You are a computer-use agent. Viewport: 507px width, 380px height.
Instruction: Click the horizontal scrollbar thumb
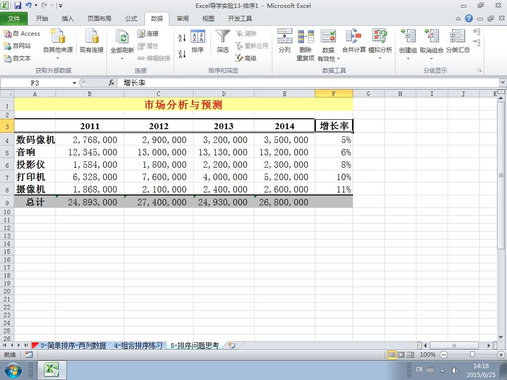click(x=454, y=345)
